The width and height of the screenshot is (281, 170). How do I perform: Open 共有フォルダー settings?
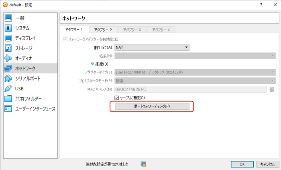[31, 98]
